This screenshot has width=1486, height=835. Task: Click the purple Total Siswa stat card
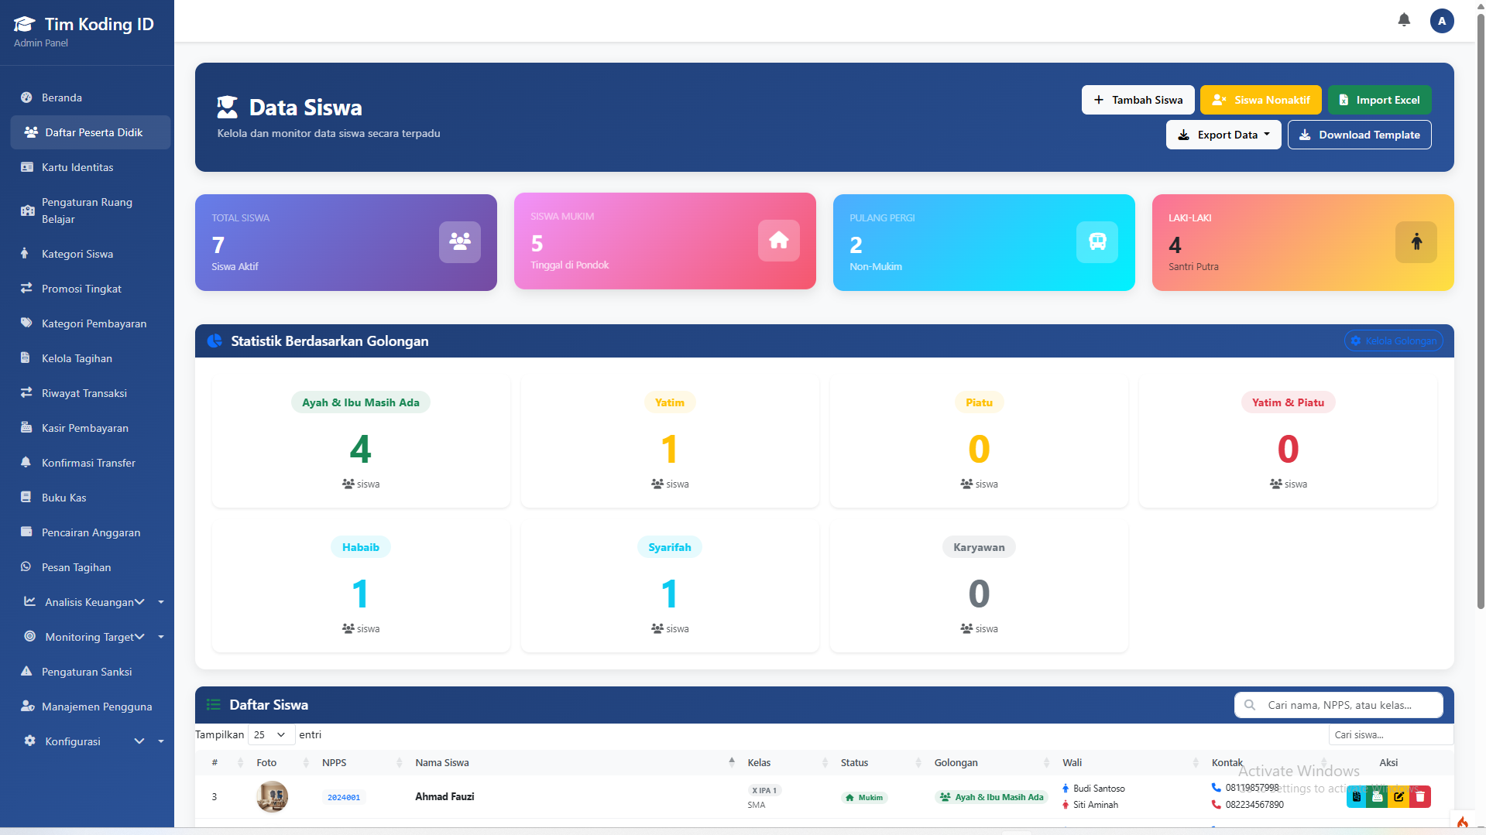[x=345, y=242]
